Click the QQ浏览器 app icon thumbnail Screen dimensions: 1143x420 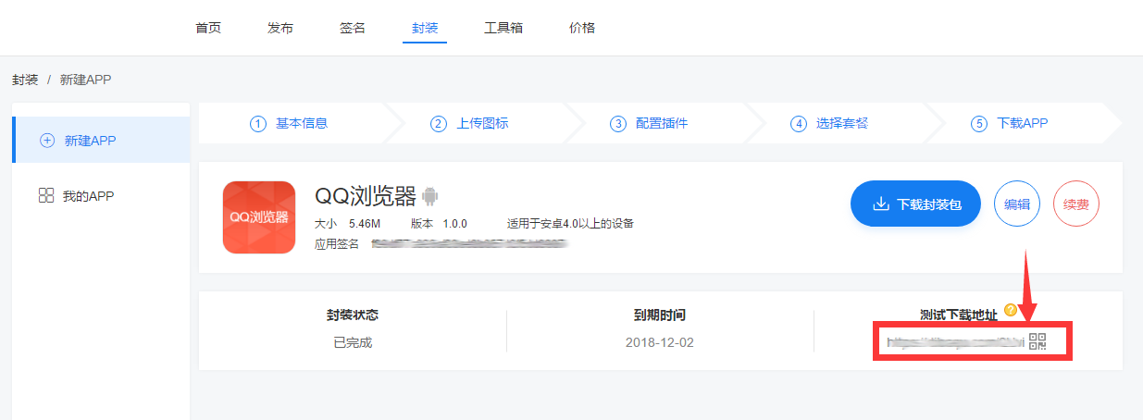point(259,217)
